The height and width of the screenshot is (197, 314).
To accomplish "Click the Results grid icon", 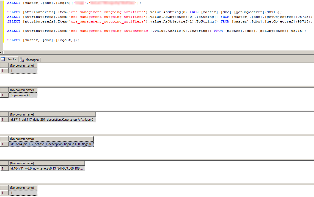I will point(3,59).
